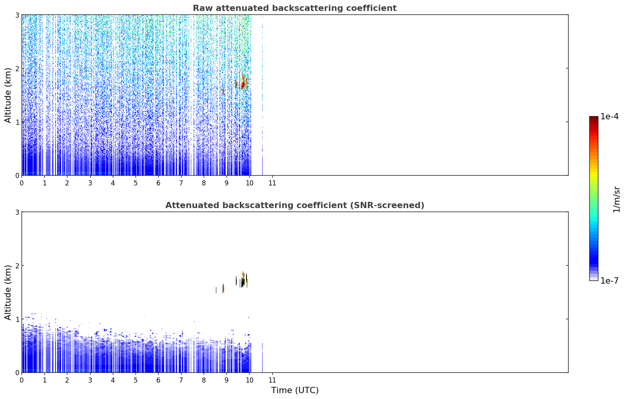Click tick label 11 on top time axis

pos(272,183)
